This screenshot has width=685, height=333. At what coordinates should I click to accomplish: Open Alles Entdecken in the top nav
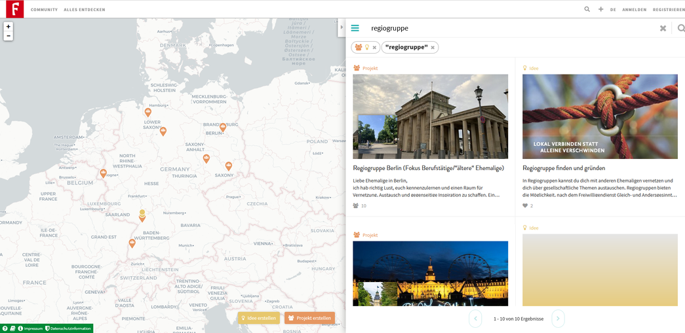[85, 10]
